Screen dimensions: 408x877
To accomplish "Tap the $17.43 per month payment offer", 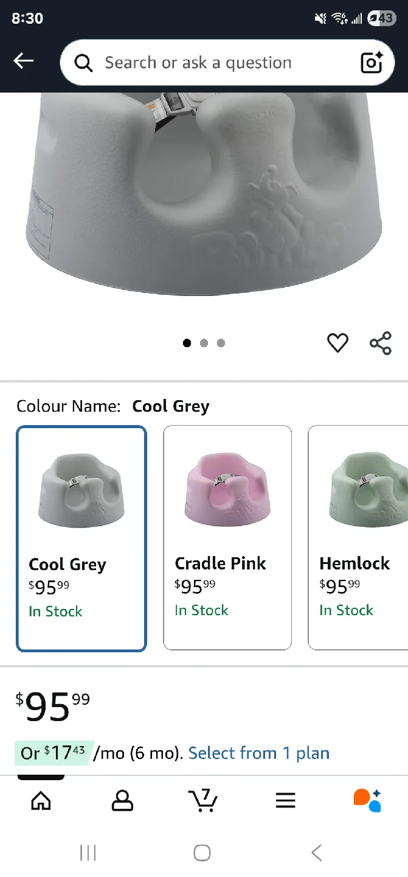I will 55,753.
